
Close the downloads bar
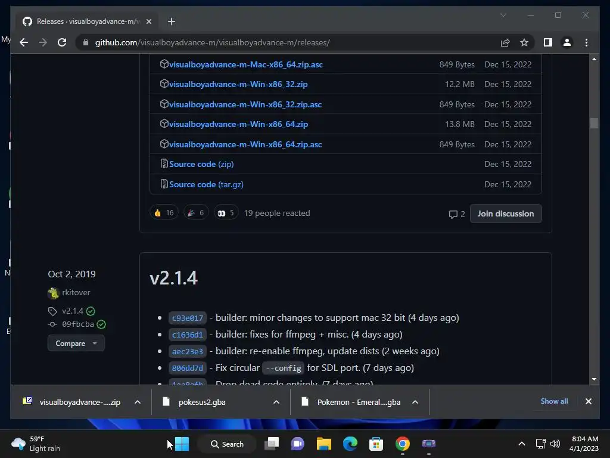(x=588, y=401)
